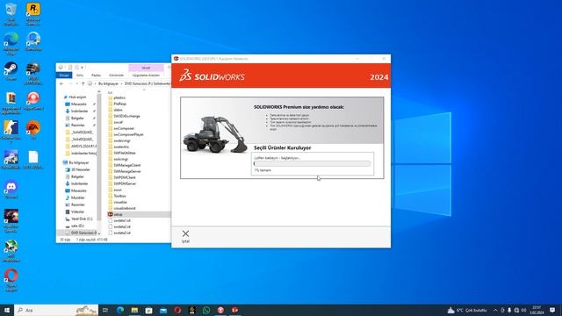Click Bu bilgisayar in the address path
This screenshot has width=562, height=316.
coord(108,83)
